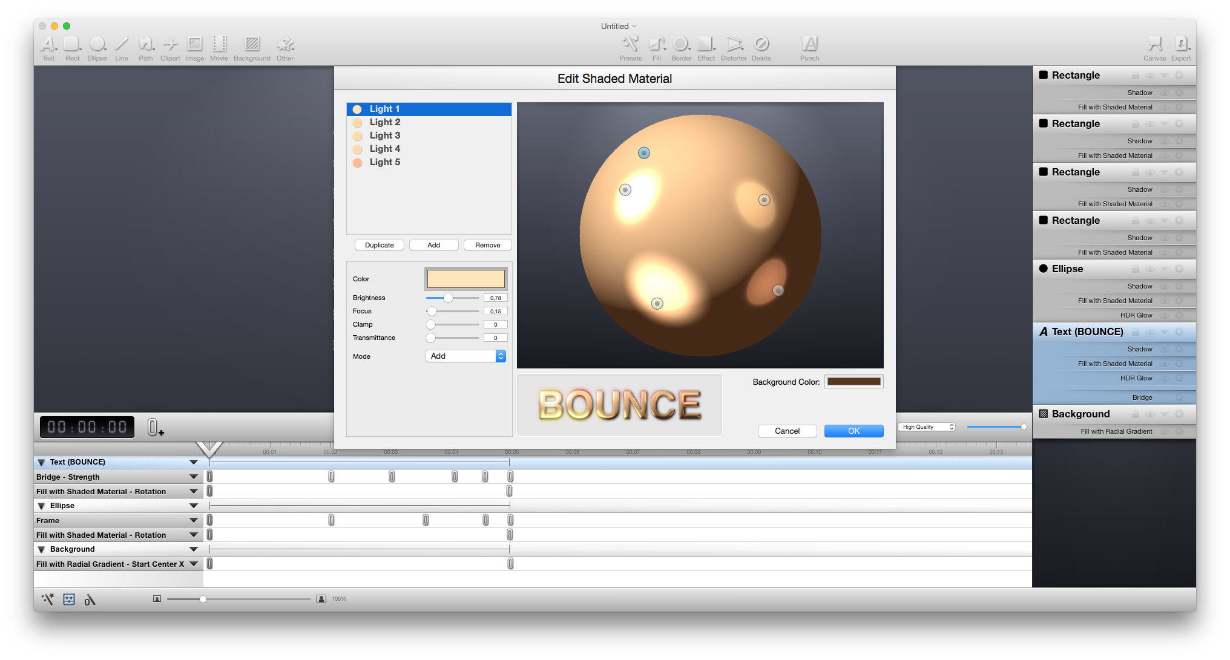
Task: Click the Duplicate light button
Action: (x=380, y=245)
